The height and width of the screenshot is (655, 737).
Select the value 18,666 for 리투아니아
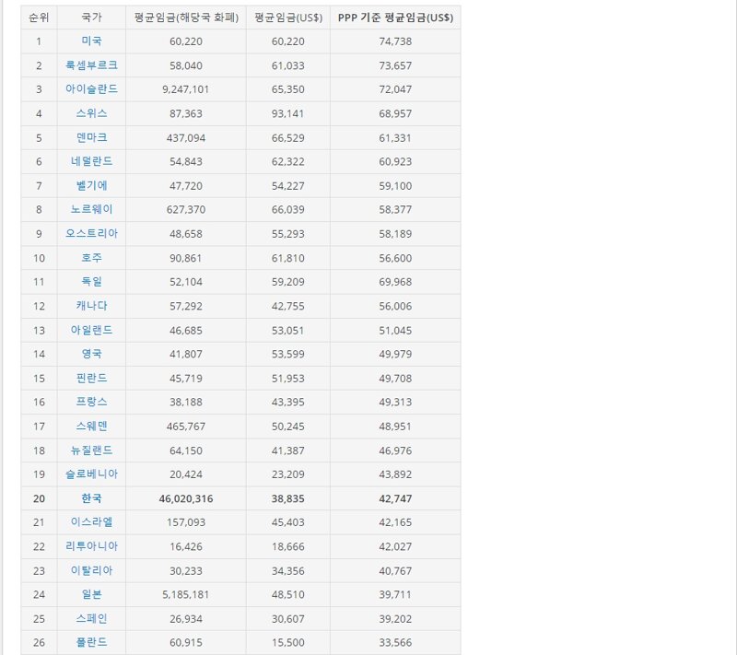288,547
